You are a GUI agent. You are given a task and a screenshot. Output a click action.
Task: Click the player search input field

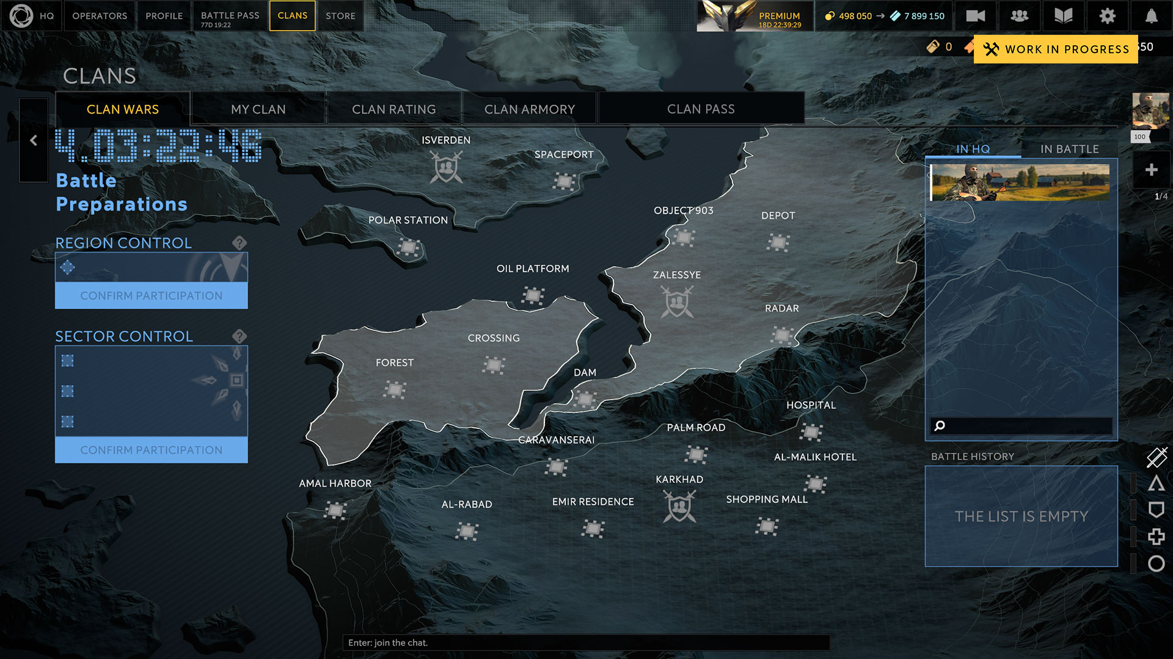1026,425
